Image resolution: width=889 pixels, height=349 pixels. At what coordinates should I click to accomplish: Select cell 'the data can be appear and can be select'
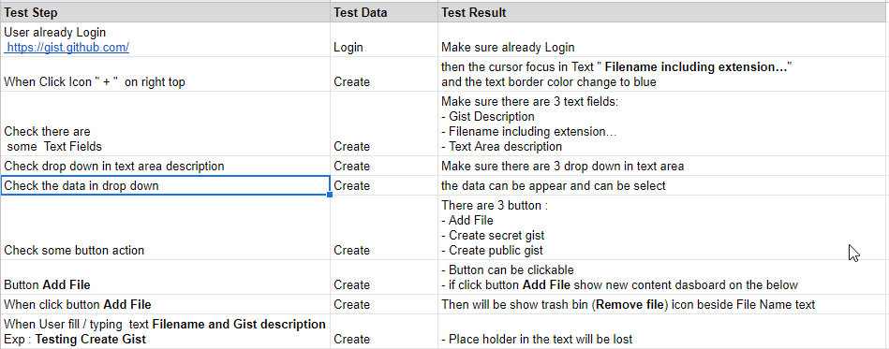point(663,186)
